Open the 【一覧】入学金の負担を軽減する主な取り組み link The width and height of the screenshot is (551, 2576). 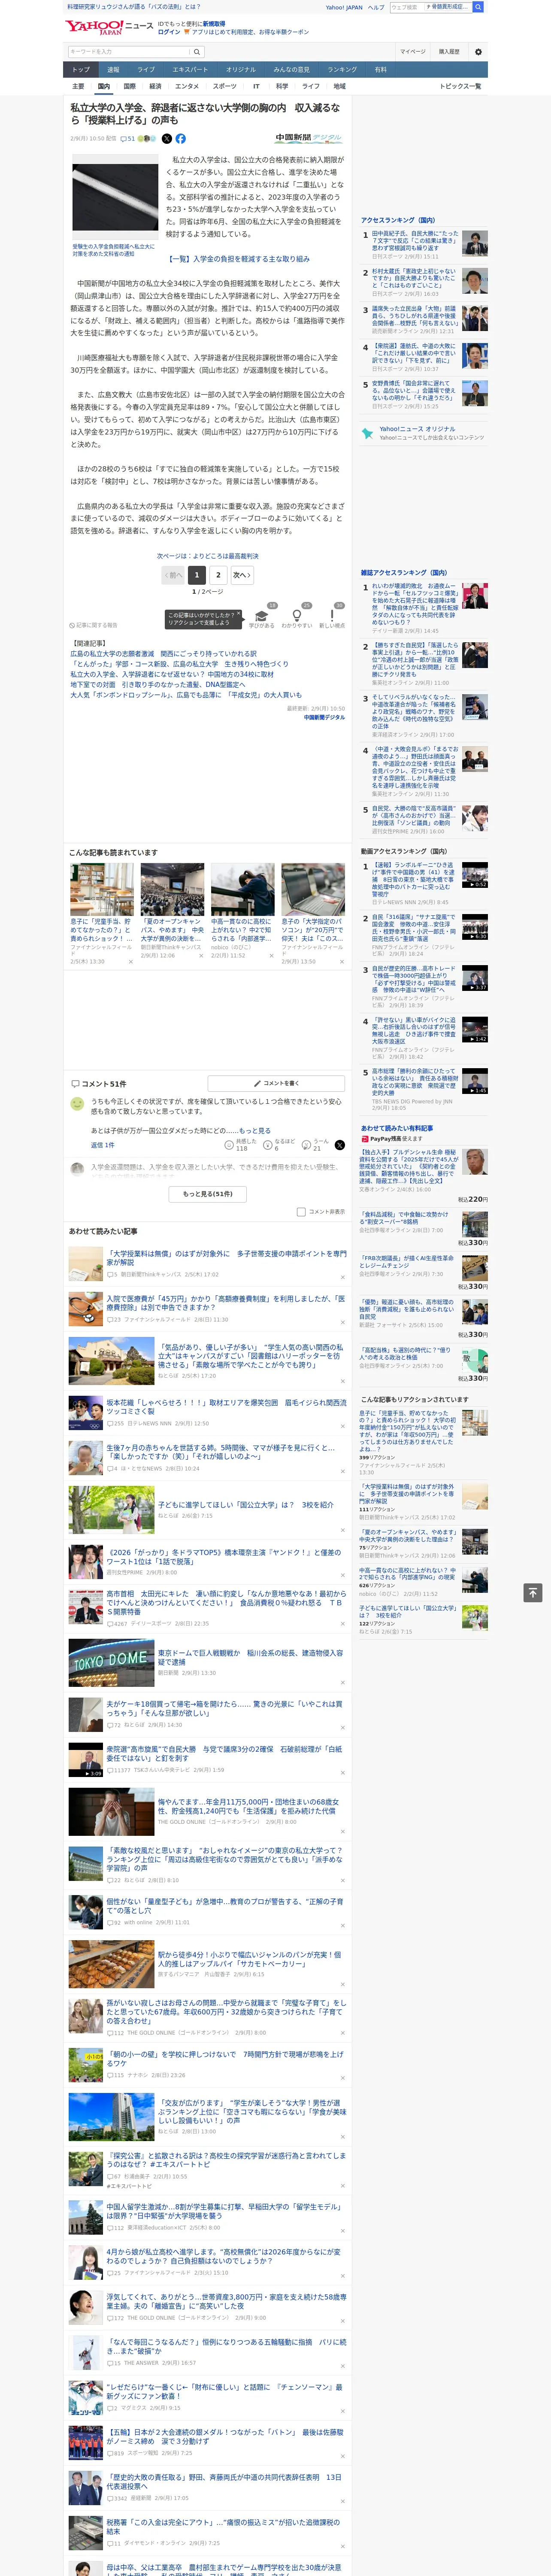pyautogui.click(x=239, y=259)
